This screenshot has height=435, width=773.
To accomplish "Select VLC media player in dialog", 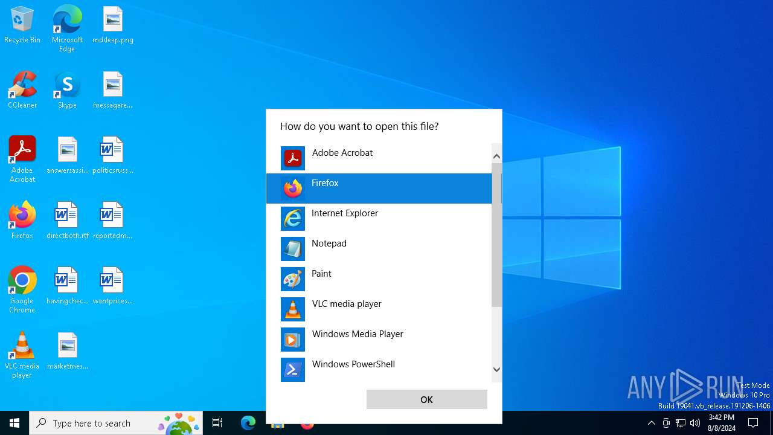I will pyautogui.click(x=379, y=309).
